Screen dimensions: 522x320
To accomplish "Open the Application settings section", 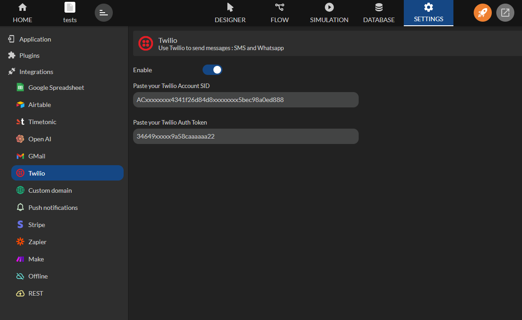I will click(x=35, y=39).
